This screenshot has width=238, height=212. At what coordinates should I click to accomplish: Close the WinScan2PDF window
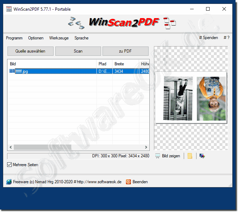[224, 9]
